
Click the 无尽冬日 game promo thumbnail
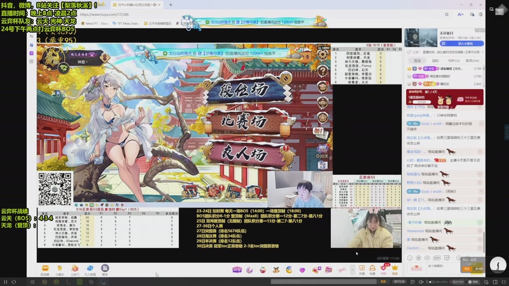421,38
